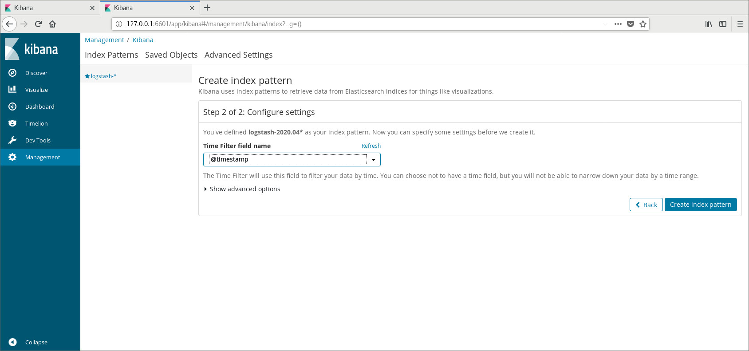The image size is (749, 351).
Task: Close the second Kibana tab
Action: 192,8
